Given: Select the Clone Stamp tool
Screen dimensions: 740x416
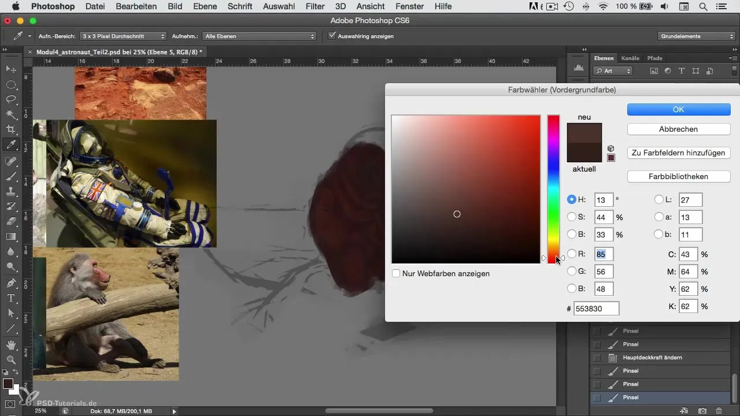Looking at the screenshot, I should (x=11, y=191).
